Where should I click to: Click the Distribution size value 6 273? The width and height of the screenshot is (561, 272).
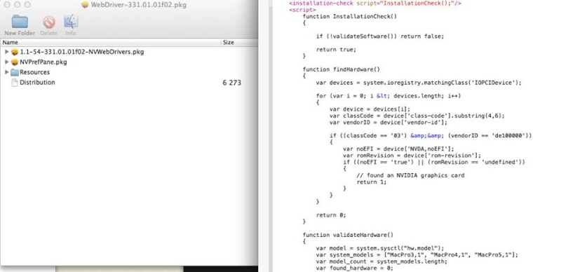point(232,83)
